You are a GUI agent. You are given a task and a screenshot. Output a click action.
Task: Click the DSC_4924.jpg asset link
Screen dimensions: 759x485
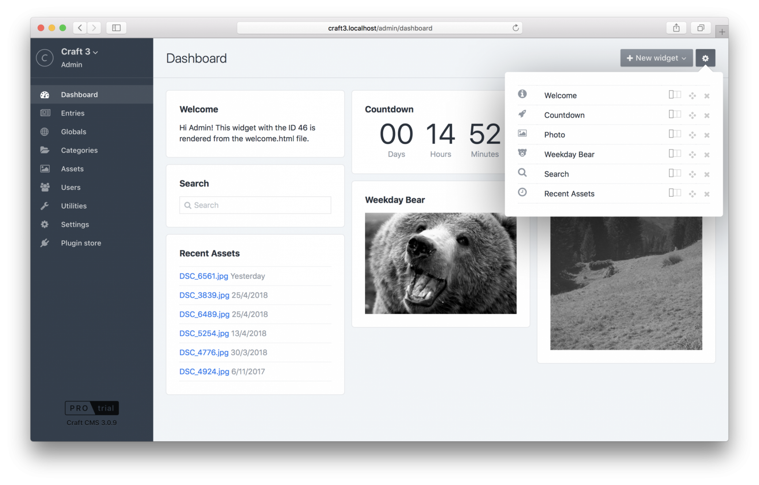tap(204, 372)
